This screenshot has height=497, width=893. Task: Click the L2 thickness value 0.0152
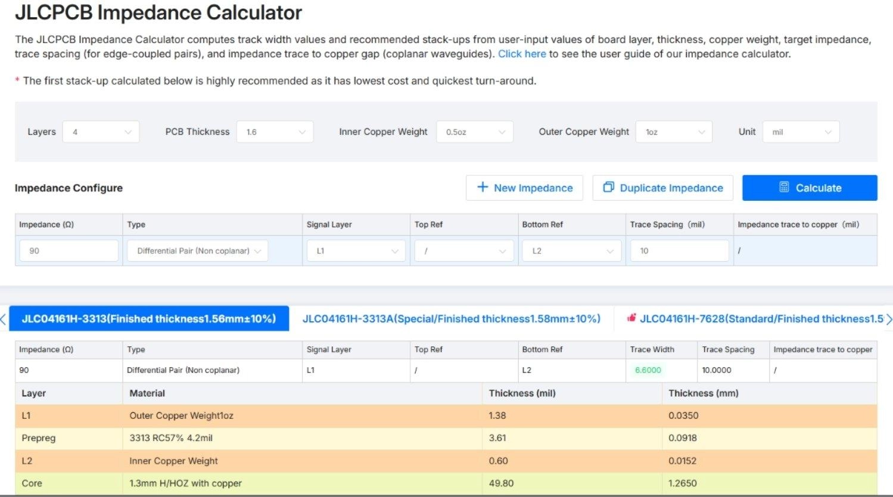[683, 461]
